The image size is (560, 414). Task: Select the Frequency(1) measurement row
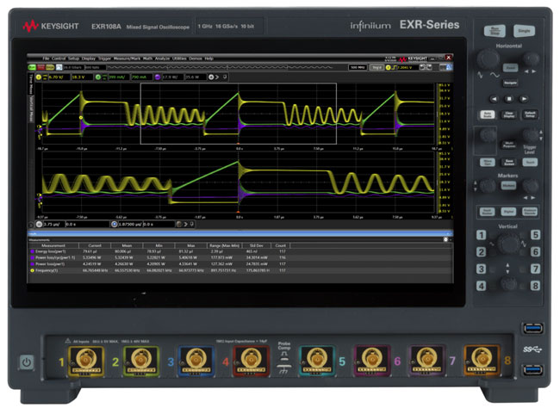[240, 270]
